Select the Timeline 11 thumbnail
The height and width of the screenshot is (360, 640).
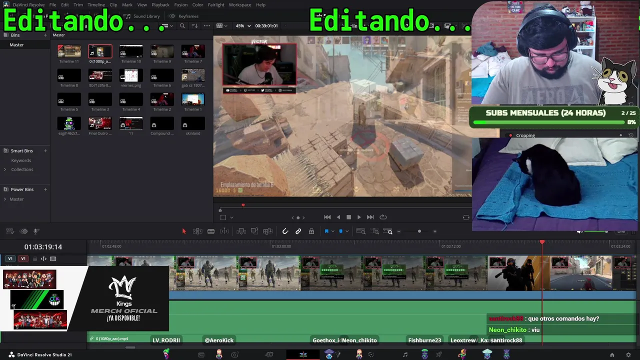(x=69, y=51)
